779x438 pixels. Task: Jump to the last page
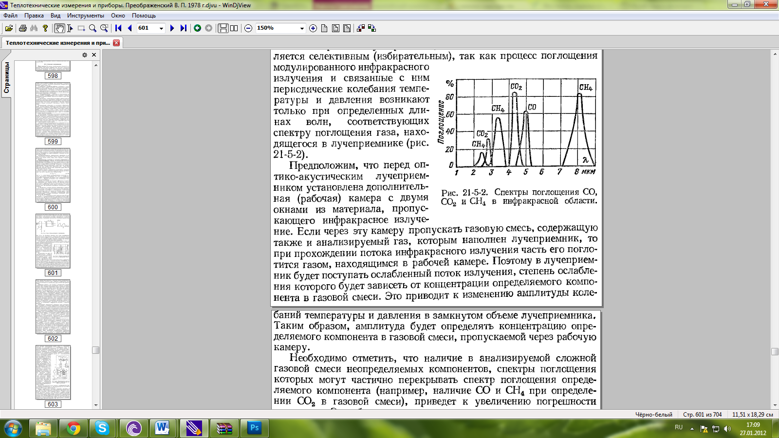(x=183, y=28)
